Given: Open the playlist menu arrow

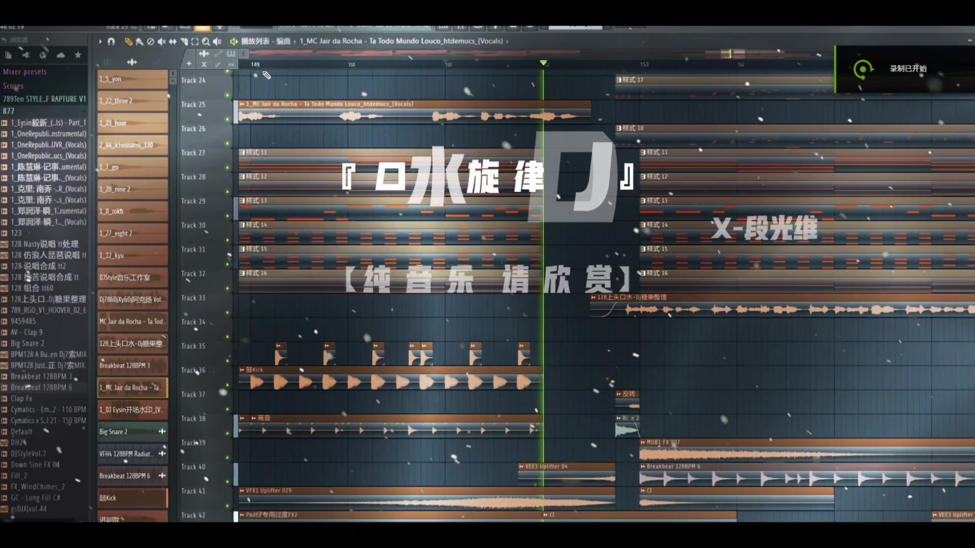Looking at the screenshot, I should pos(100,42).
